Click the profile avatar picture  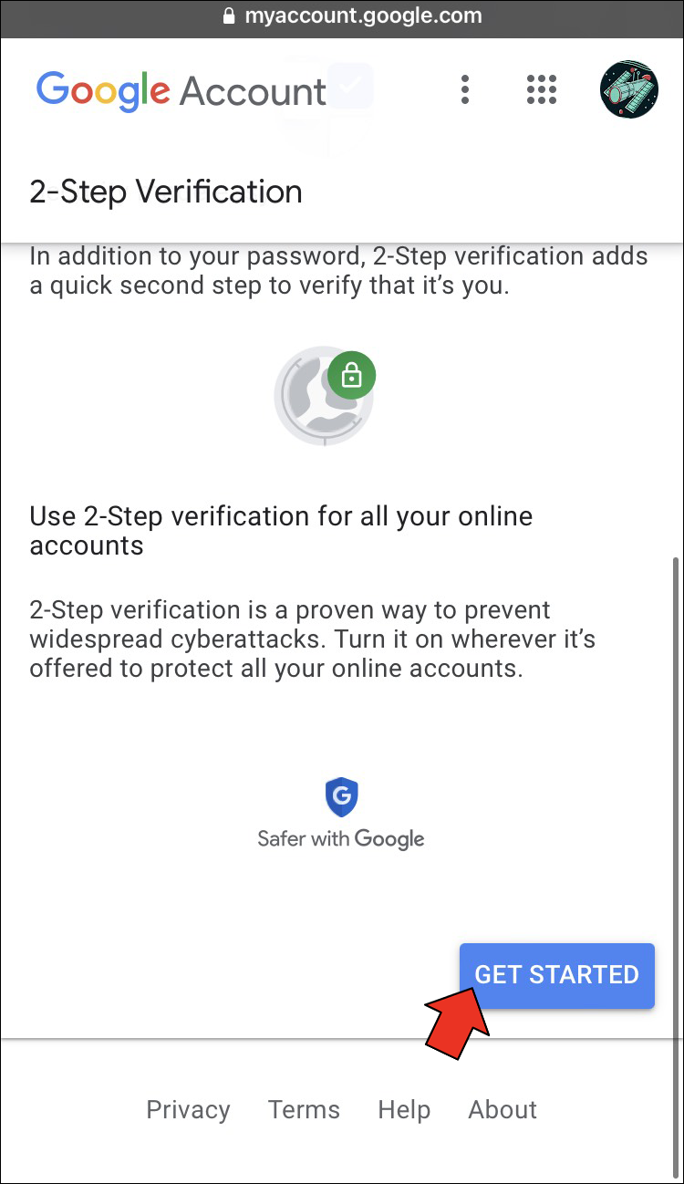(x=628, y=89)
